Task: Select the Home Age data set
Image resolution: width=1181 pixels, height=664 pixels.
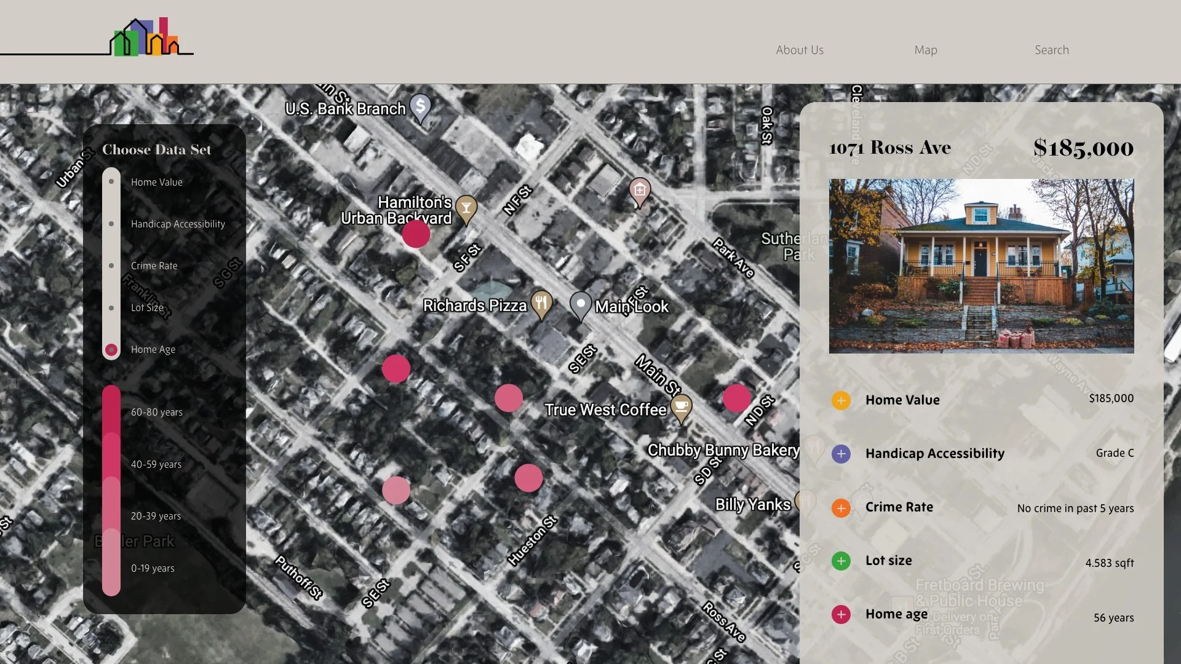Action: tap(111, 349)
